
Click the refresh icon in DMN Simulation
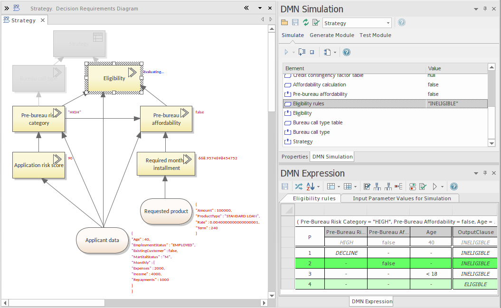(305, 23)
